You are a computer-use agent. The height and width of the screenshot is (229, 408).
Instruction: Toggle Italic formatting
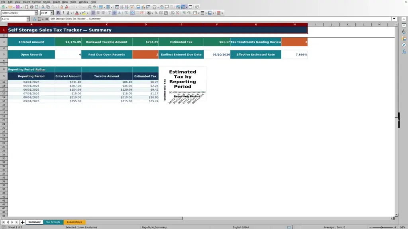(x=63, y=13)
